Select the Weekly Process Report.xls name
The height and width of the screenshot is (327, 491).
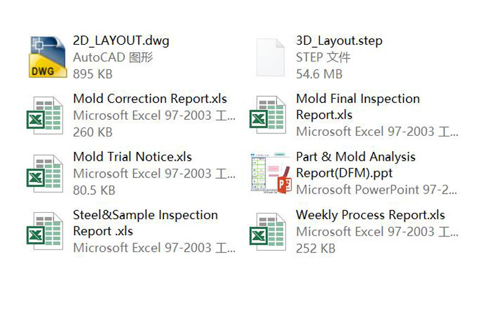[x=370, y=215]
